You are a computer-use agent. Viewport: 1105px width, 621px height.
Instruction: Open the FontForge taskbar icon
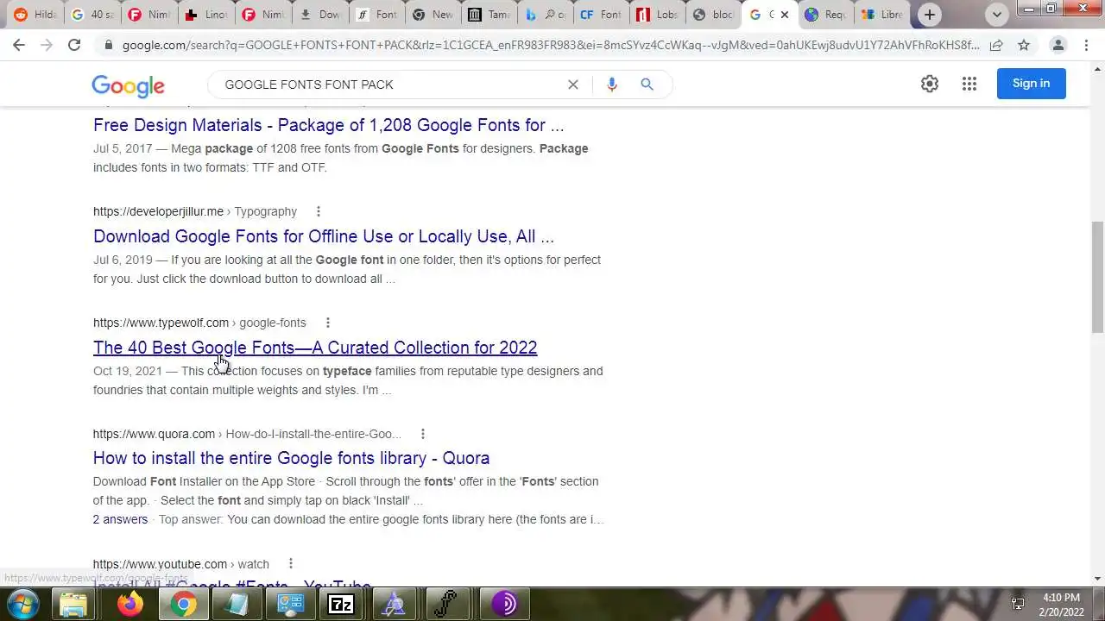446,605
